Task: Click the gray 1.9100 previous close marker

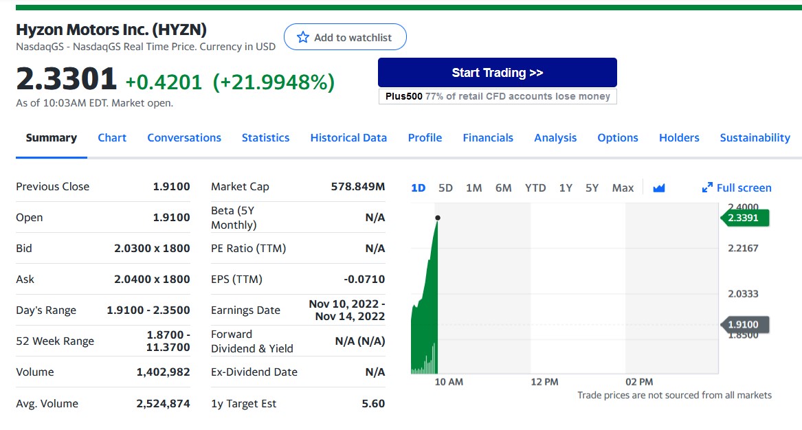Action: click(x=745, y=324)
